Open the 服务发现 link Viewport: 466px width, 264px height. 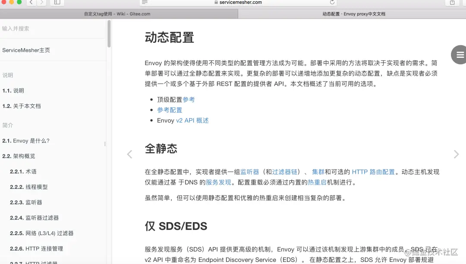coord(218,182)
